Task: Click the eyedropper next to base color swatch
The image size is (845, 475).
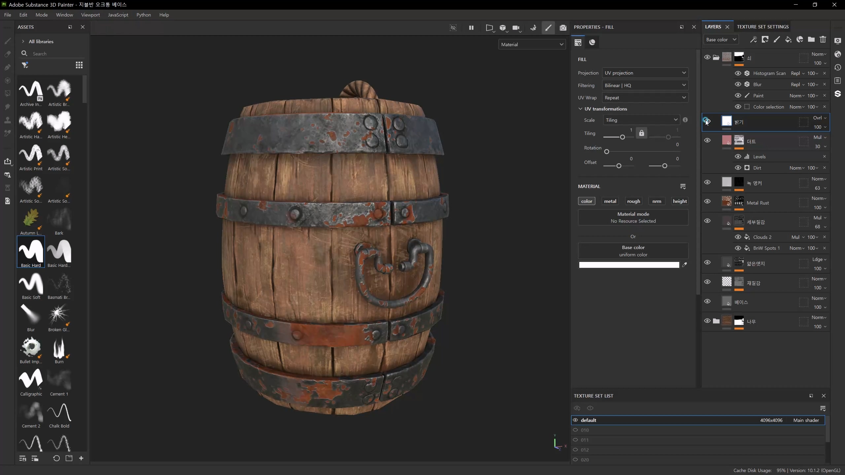Action: pos(685,265)
